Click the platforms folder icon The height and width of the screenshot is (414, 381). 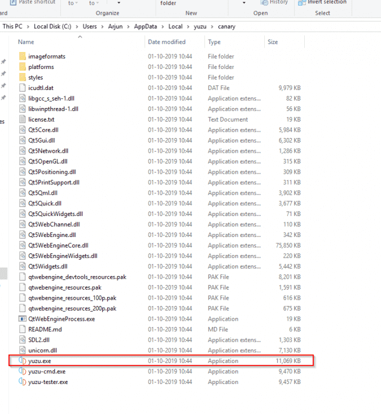tap(23, 67)
